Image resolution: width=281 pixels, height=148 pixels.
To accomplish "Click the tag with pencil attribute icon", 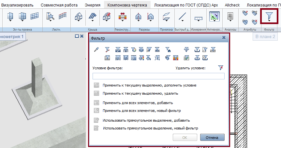I will [245, 13].
